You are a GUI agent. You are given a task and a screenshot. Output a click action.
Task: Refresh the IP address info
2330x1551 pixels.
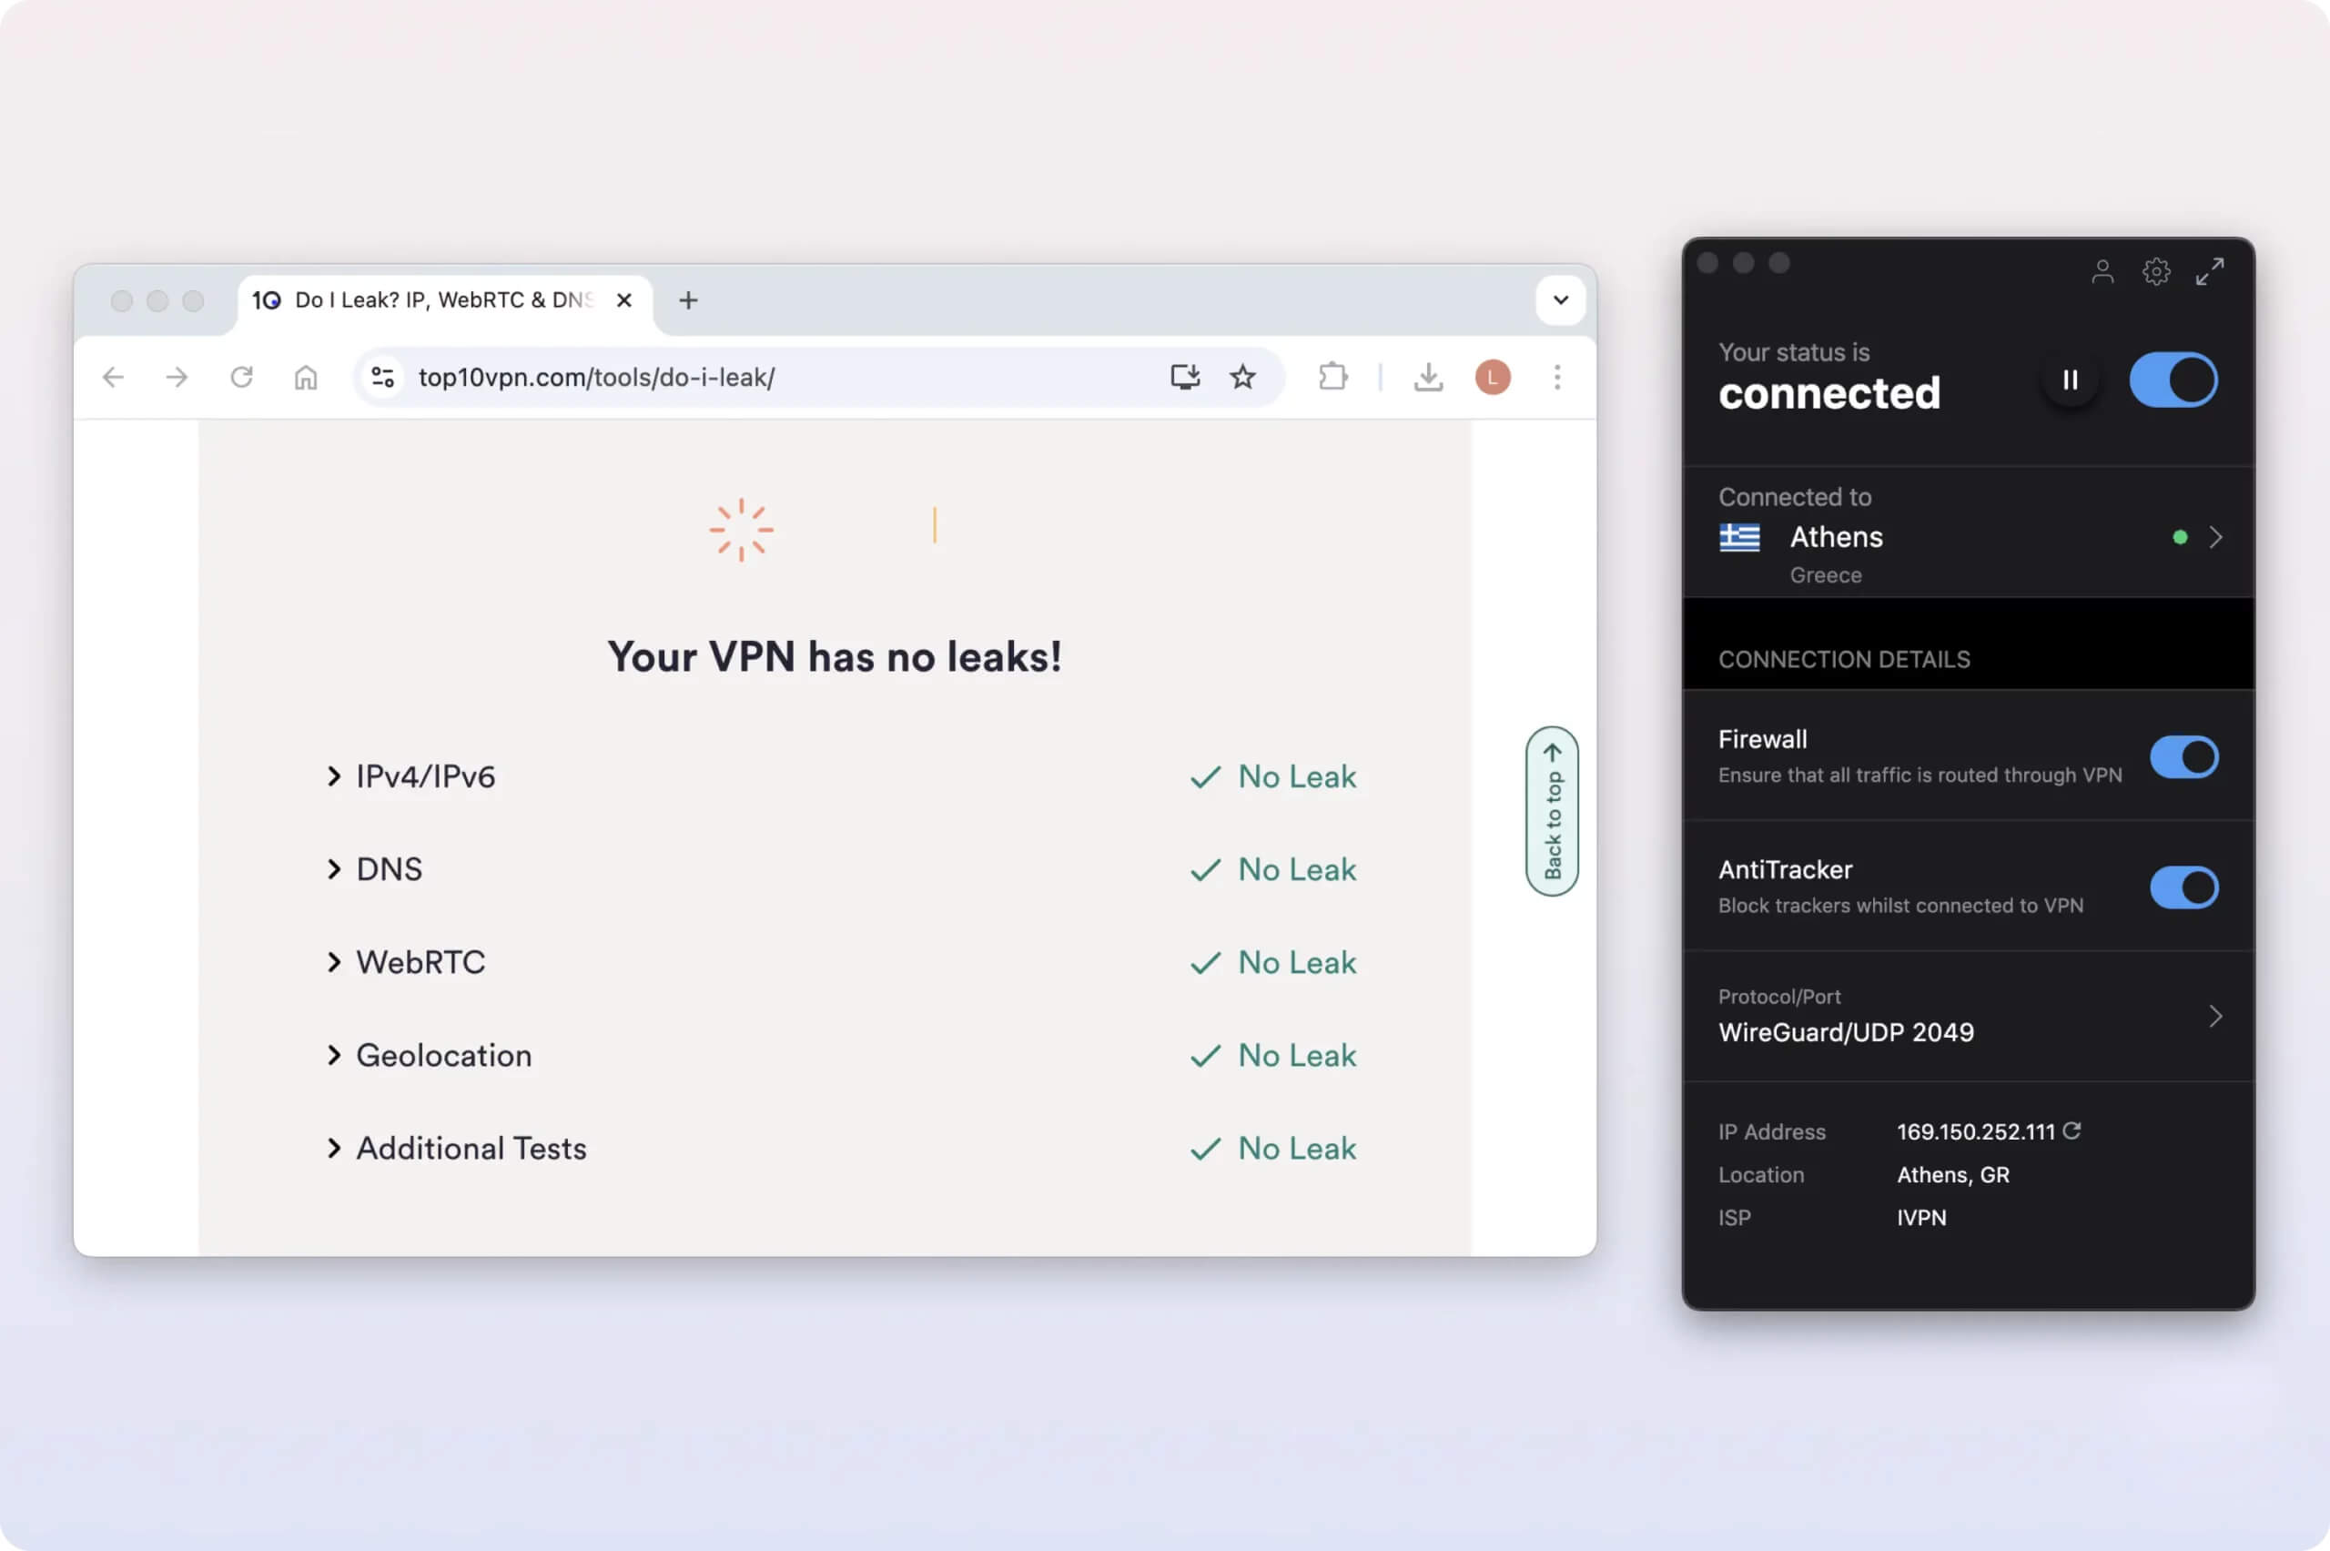[x=2072, y=1130]
